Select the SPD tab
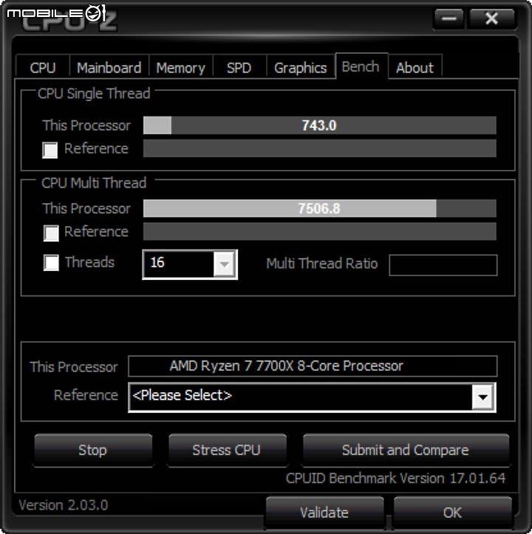The width and height of the screenshot is (532, 534). (239, 67)
